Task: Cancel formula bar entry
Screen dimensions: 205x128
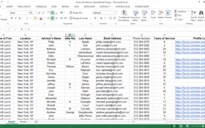Action: coord(9,29)
